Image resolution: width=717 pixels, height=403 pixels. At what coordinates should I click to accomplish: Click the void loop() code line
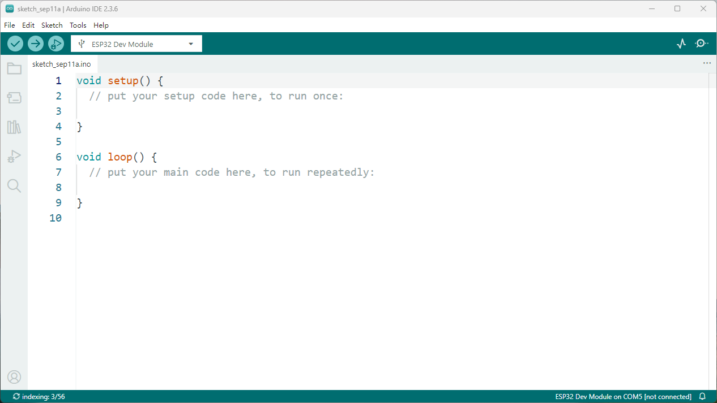tap(117, 157)
